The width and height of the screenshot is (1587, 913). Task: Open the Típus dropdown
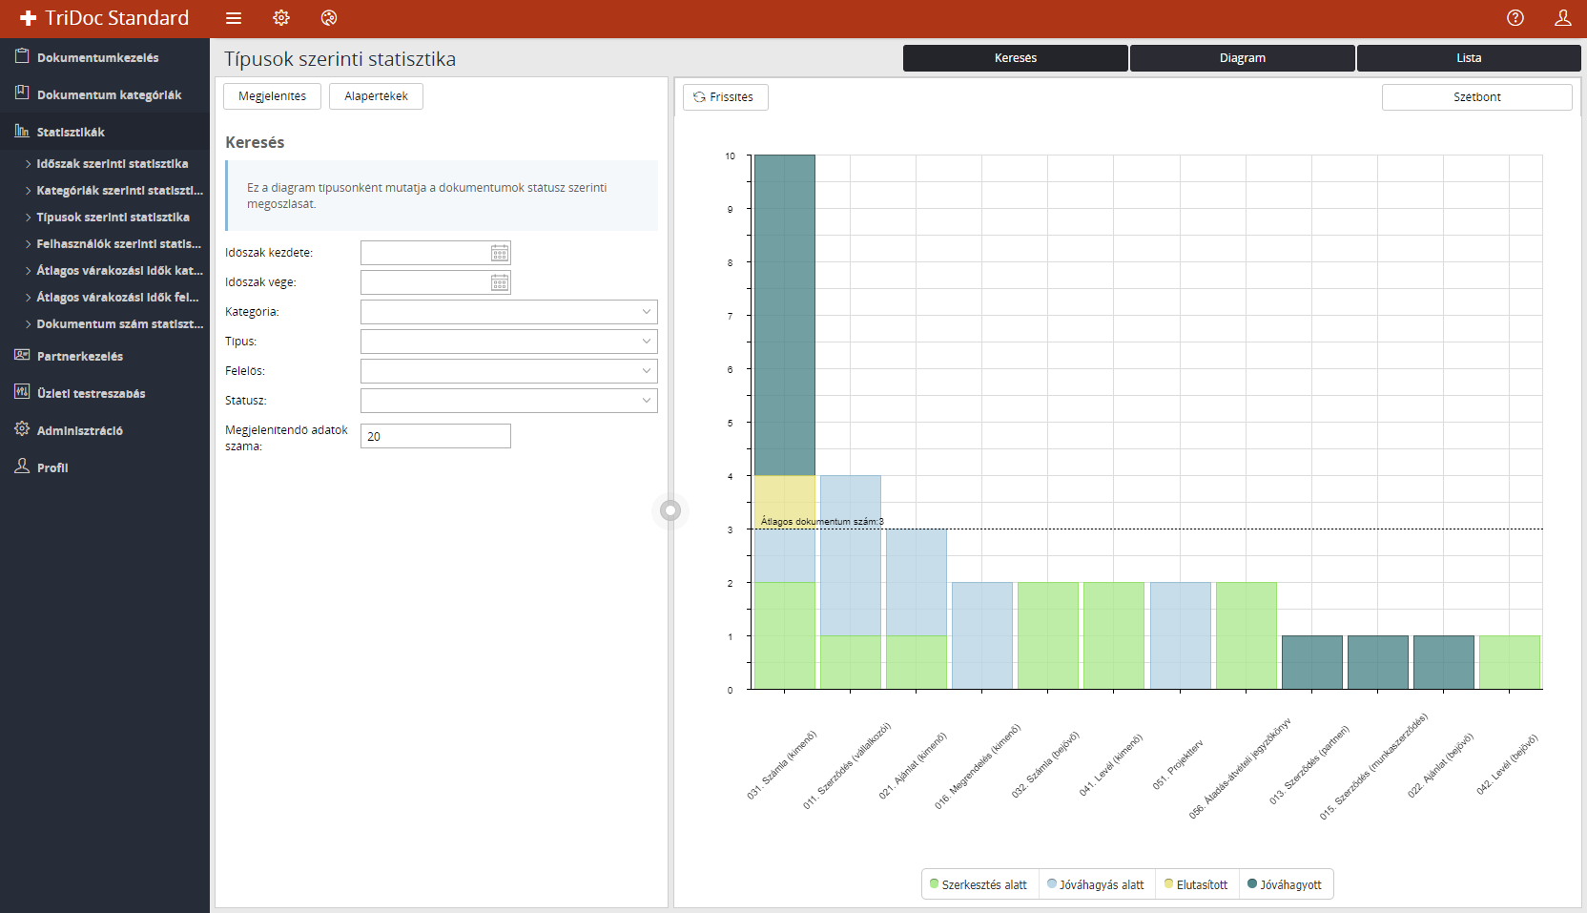click(509, 342)
